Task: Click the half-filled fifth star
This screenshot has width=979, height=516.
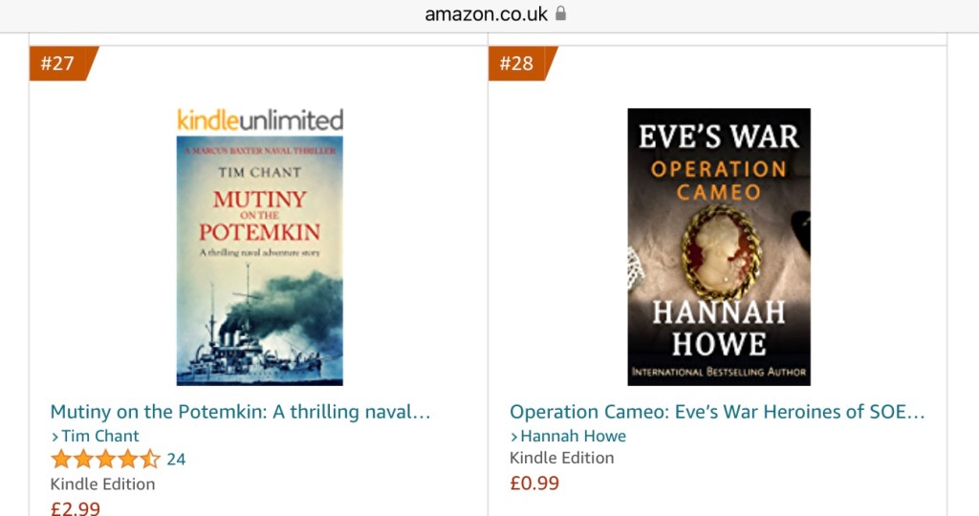Action: pos(150,460)
